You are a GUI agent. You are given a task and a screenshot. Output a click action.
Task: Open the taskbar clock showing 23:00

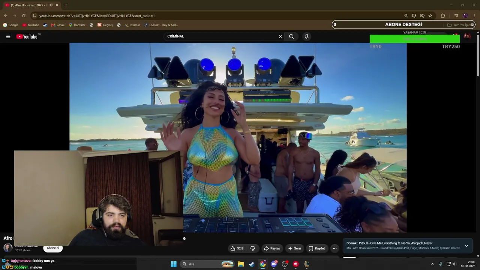468,264
